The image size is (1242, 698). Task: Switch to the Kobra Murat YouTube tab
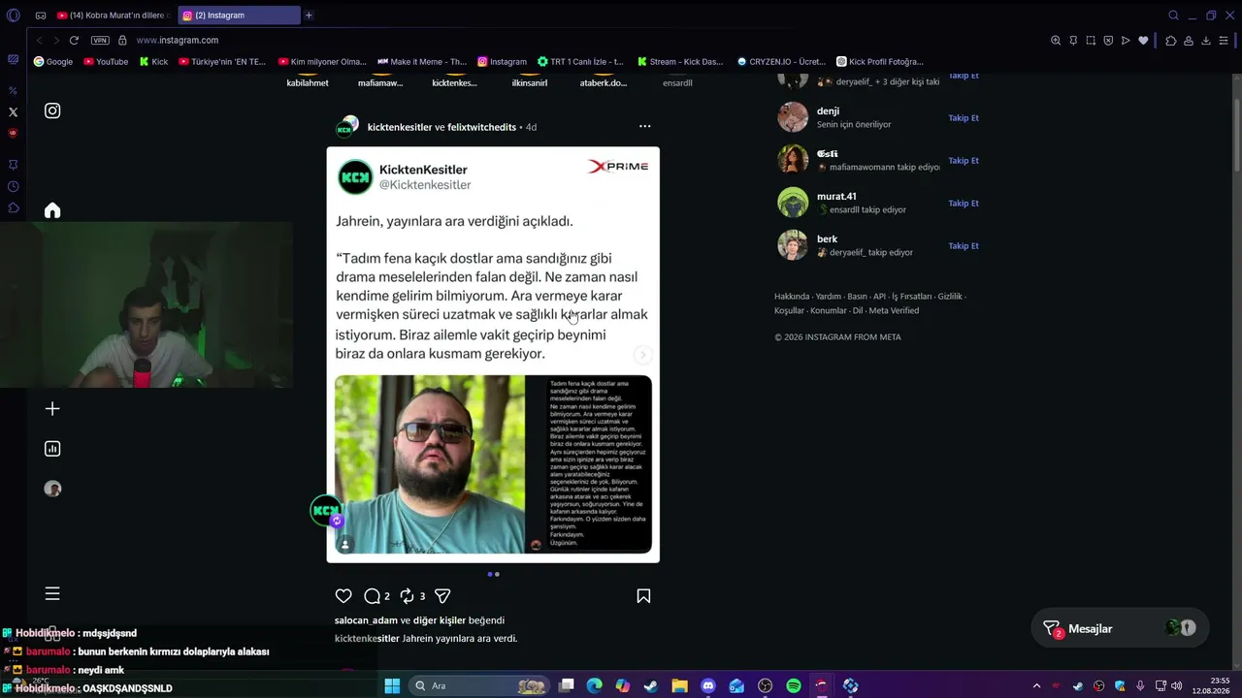114,16
